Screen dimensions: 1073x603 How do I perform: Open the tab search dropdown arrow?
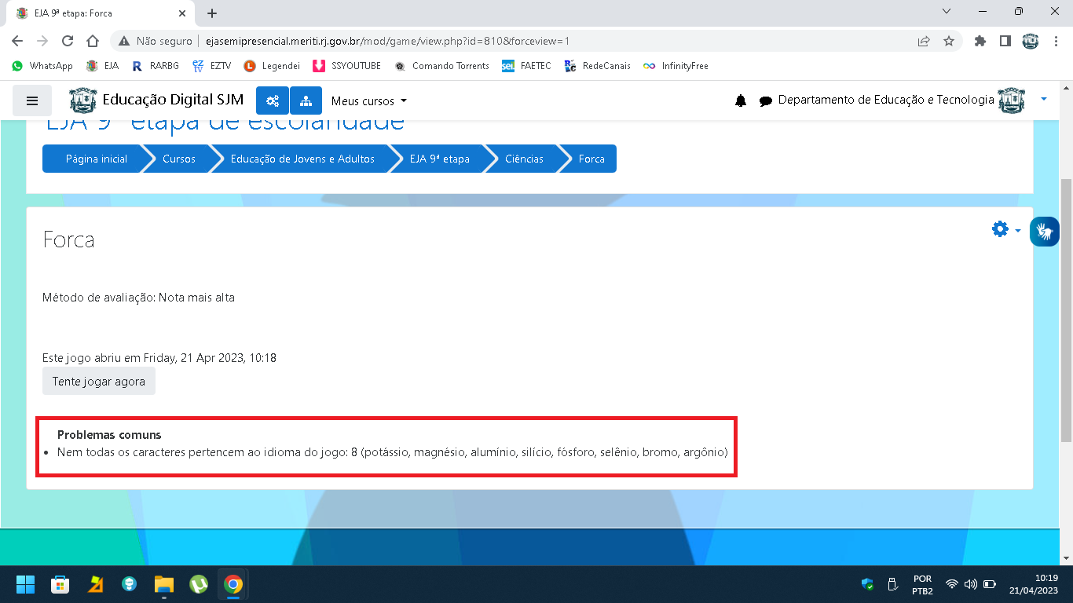click(x=946, y=12)
